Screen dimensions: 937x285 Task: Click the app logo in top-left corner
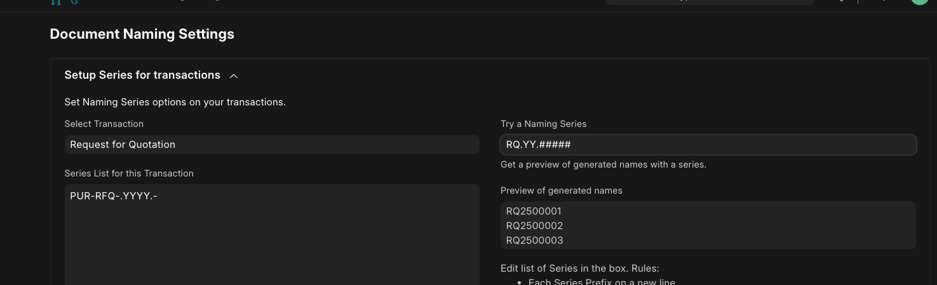coord(64,2)
